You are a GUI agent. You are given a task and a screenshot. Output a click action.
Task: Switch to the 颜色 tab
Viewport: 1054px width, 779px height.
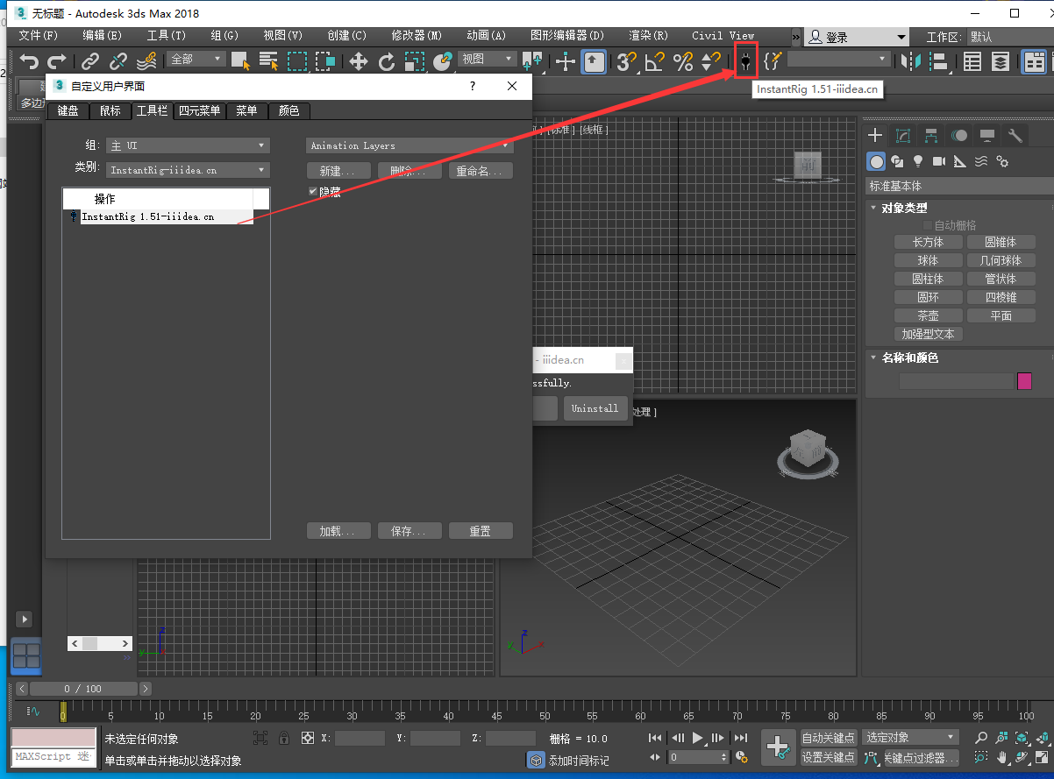pos(288,110)
